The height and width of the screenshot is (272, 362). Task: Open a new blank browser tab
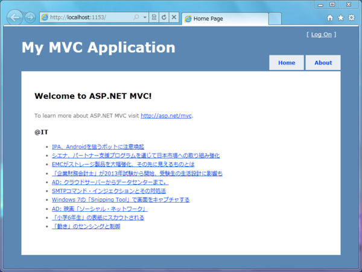(x=275, y=19)
